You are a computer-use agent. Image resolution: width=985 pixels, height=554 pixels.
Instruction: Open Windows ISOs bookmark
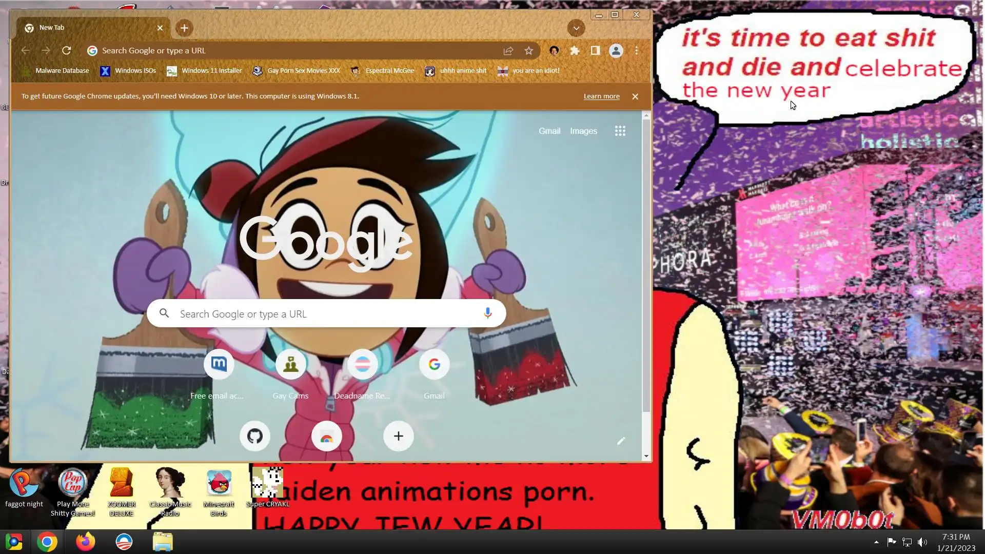pos(128,71)
